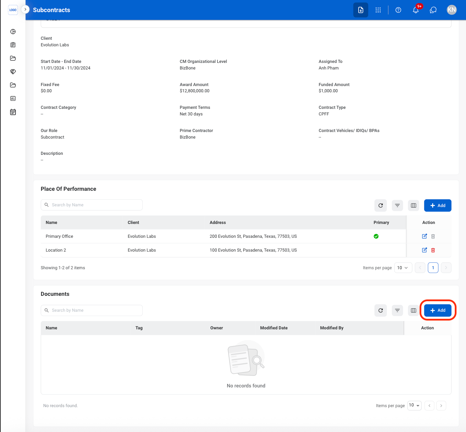Image resolution: width=466 pixels, height=432 pixels.
Task: Open the help question mark icon
Action: (x=398, y=10)
